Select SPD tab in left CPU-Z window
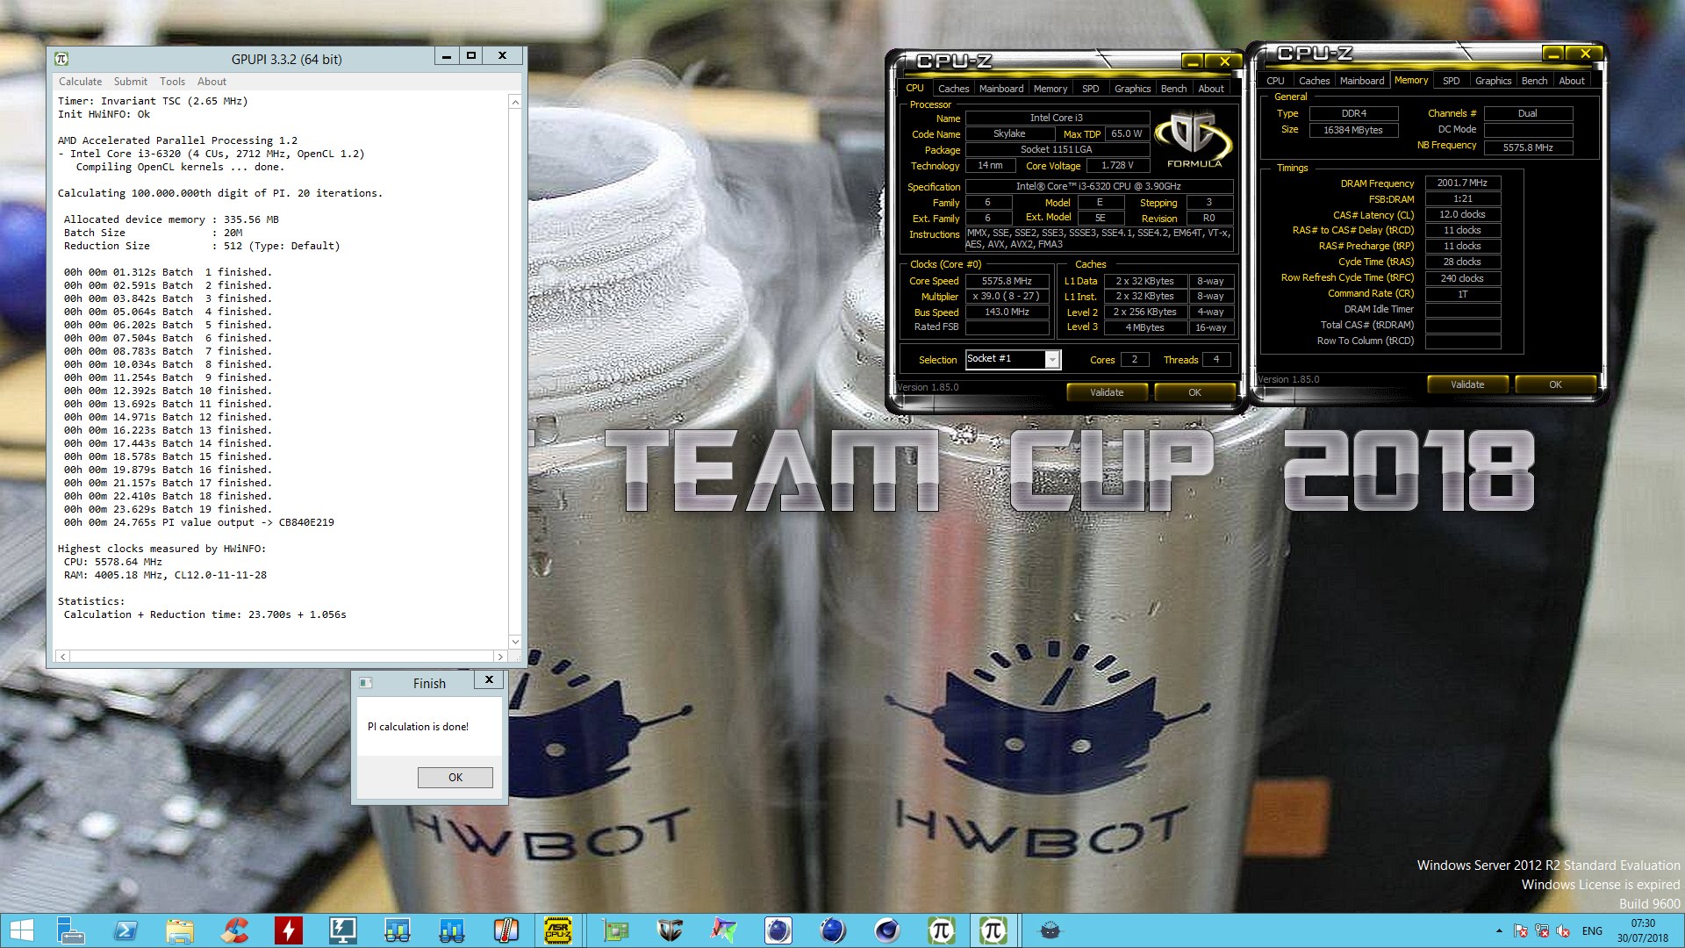The height and width of the screenshot is (948, 1685). coord(1091,89)
